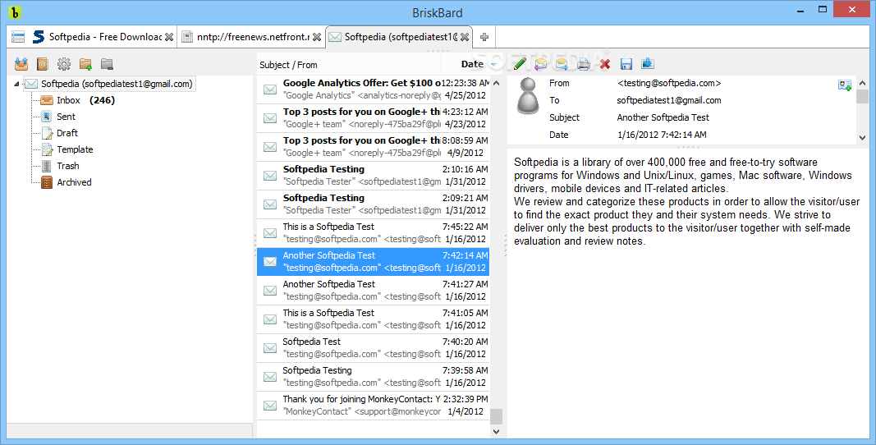Open account settings gear icon
The width and height of the screenshot is (876, 445).
point(64,64)
